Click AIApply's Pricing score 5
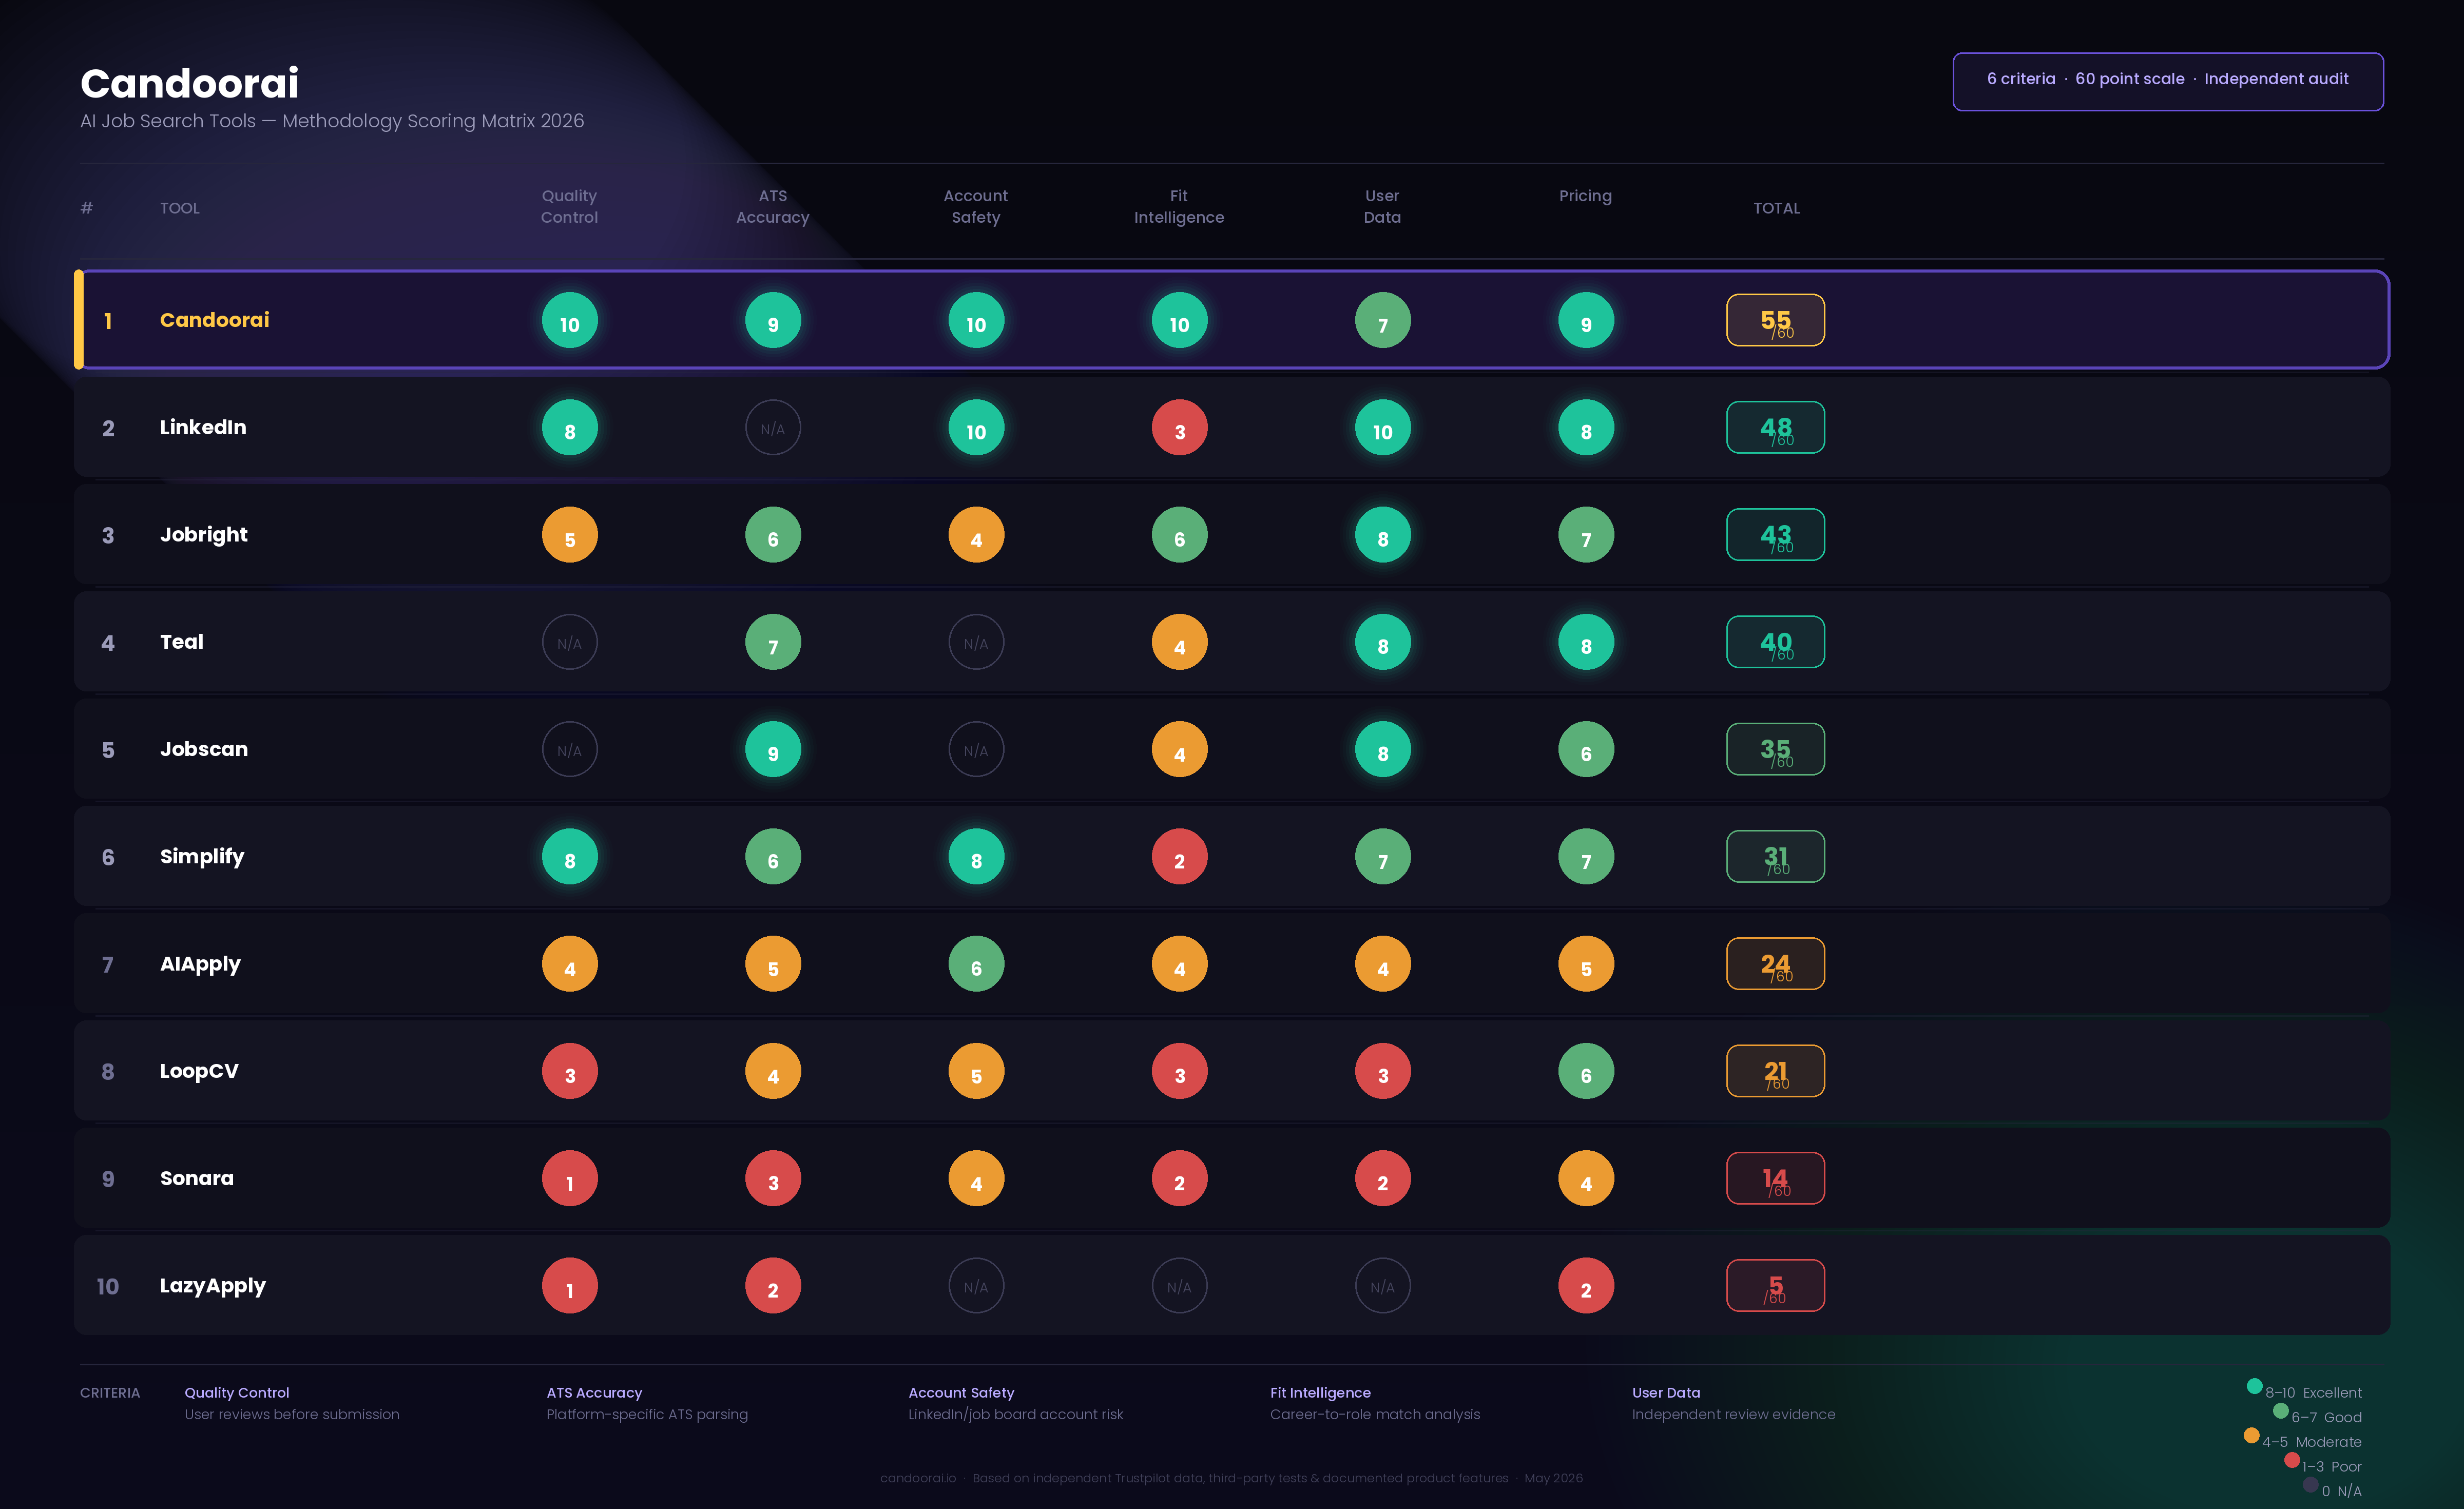The image size is (2464, 1509). pyautogui.click(x=1586, y=964)
